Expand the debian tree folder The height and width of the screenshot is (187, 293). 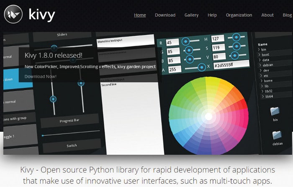click(x=268, y=65)
